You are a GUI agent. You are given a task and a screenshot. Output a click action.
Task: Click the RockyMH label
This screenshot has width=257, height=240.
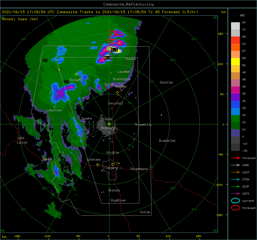point(75,80)
